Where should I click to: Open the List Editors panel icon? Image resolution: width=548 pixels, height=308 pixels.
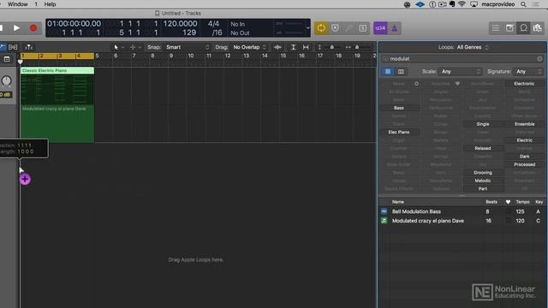tap(496, 28)
